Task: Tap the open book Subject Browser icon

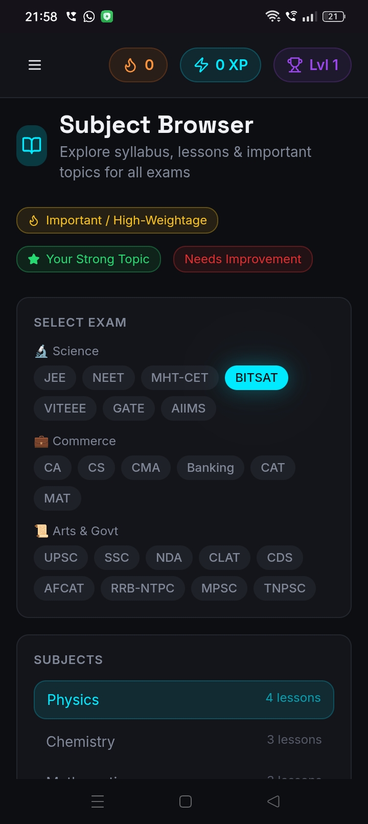Action: click(32, 146)
